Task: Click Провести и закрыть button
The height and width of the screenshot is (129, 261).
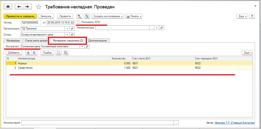Action: (x=20, y=16)
